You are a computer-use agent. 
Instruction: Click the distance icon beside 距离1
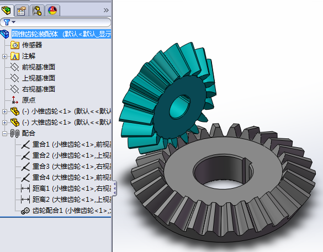(25, 189)
